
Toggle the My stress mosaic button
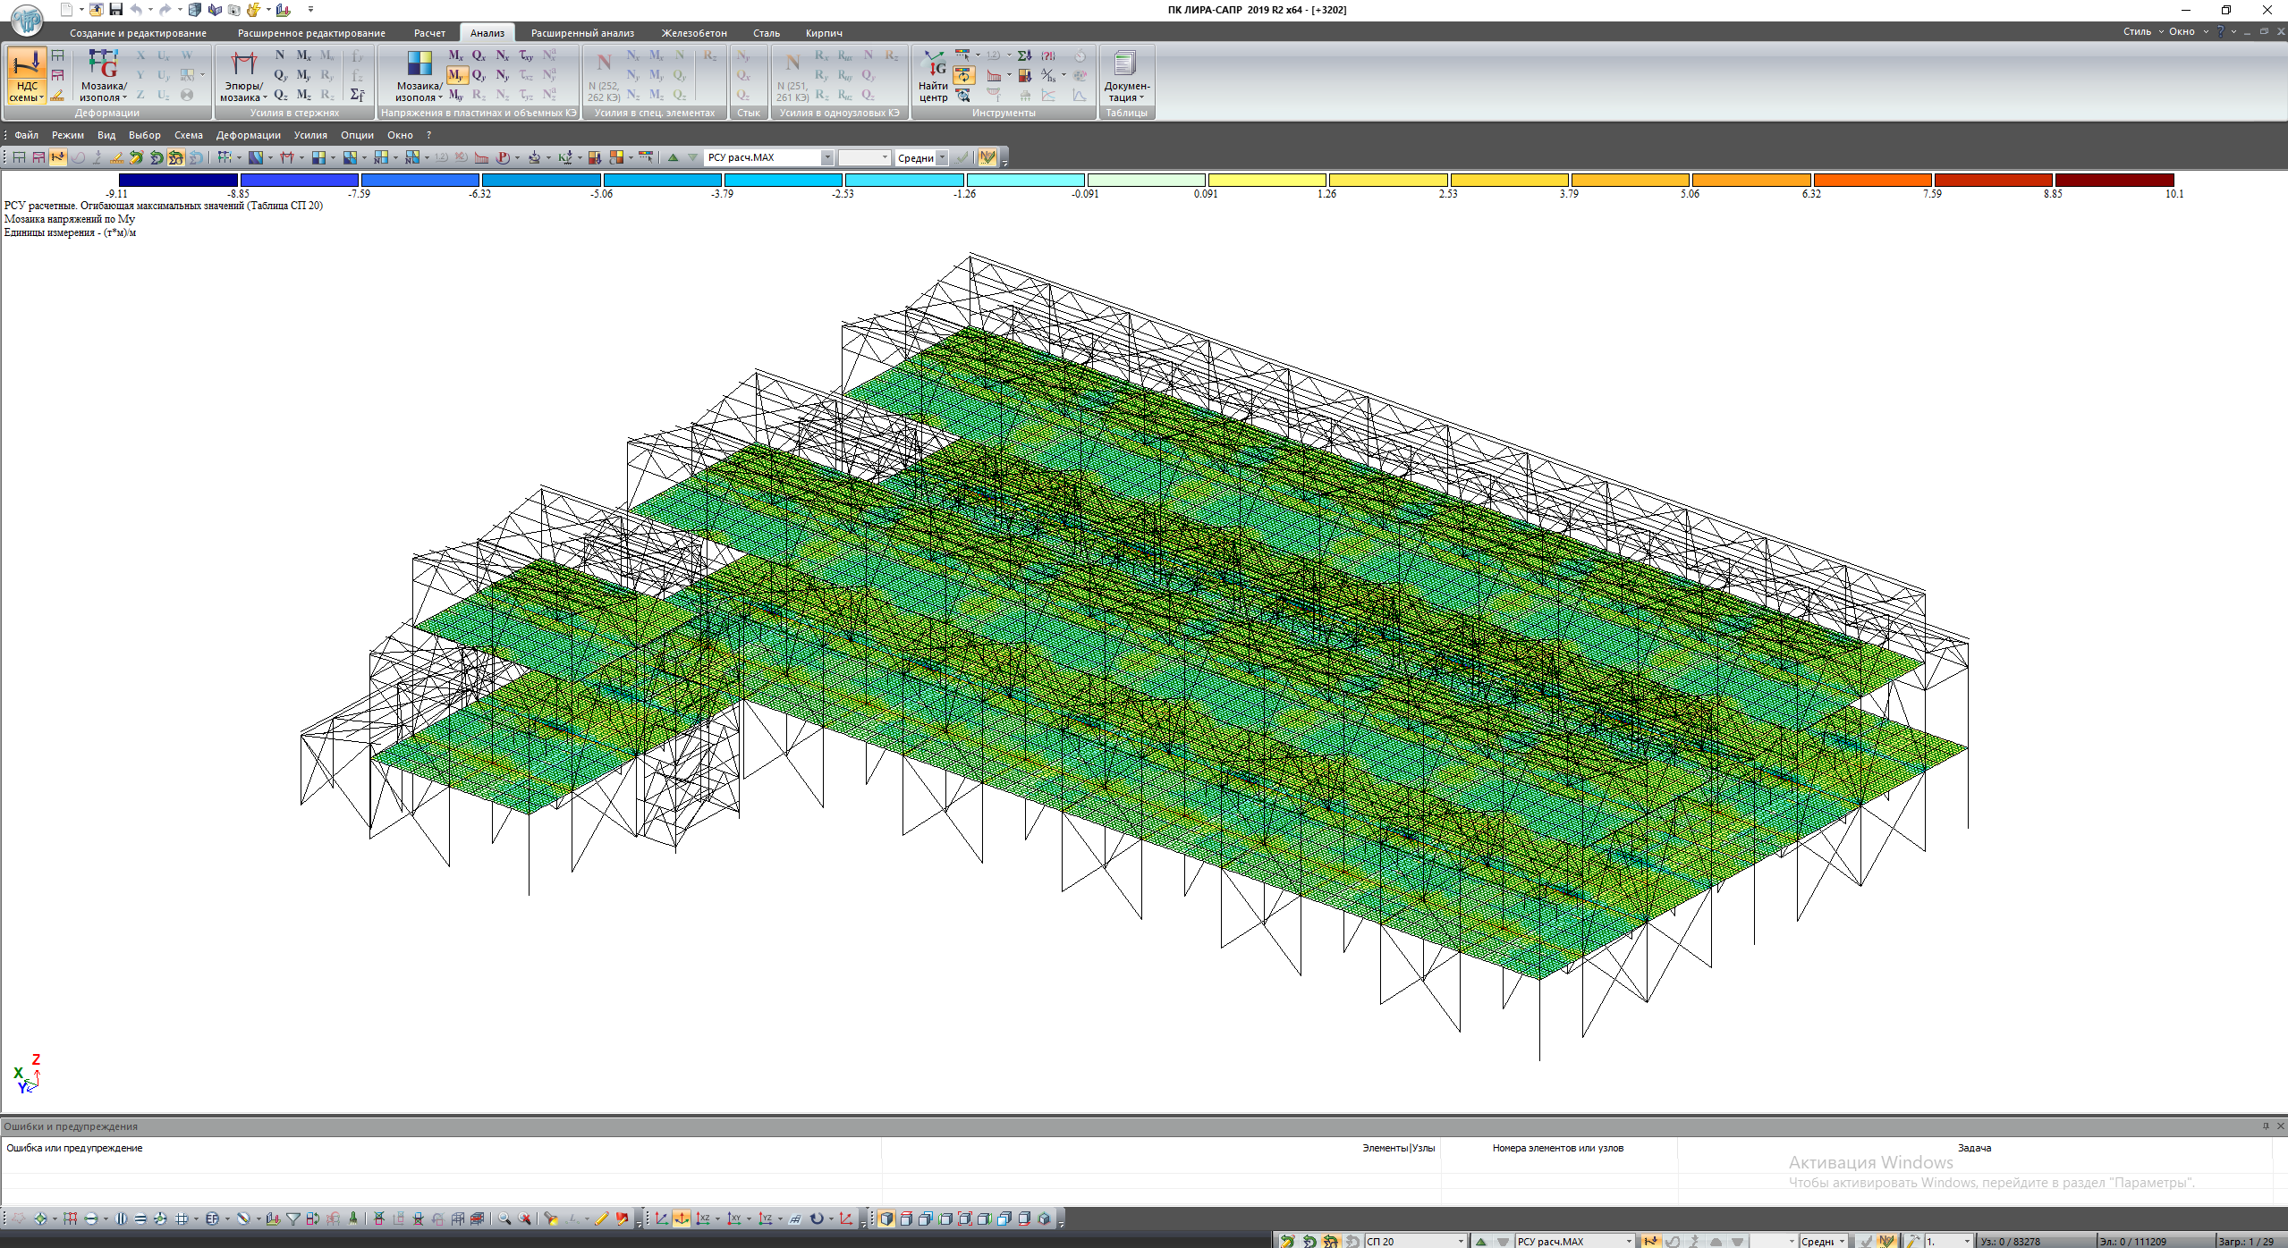point(456,75)
